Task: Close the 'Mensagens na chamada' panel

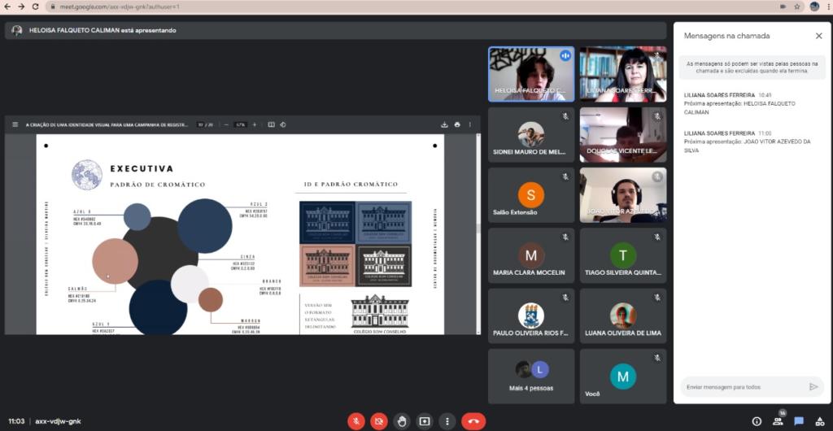Action: [818, 36]
